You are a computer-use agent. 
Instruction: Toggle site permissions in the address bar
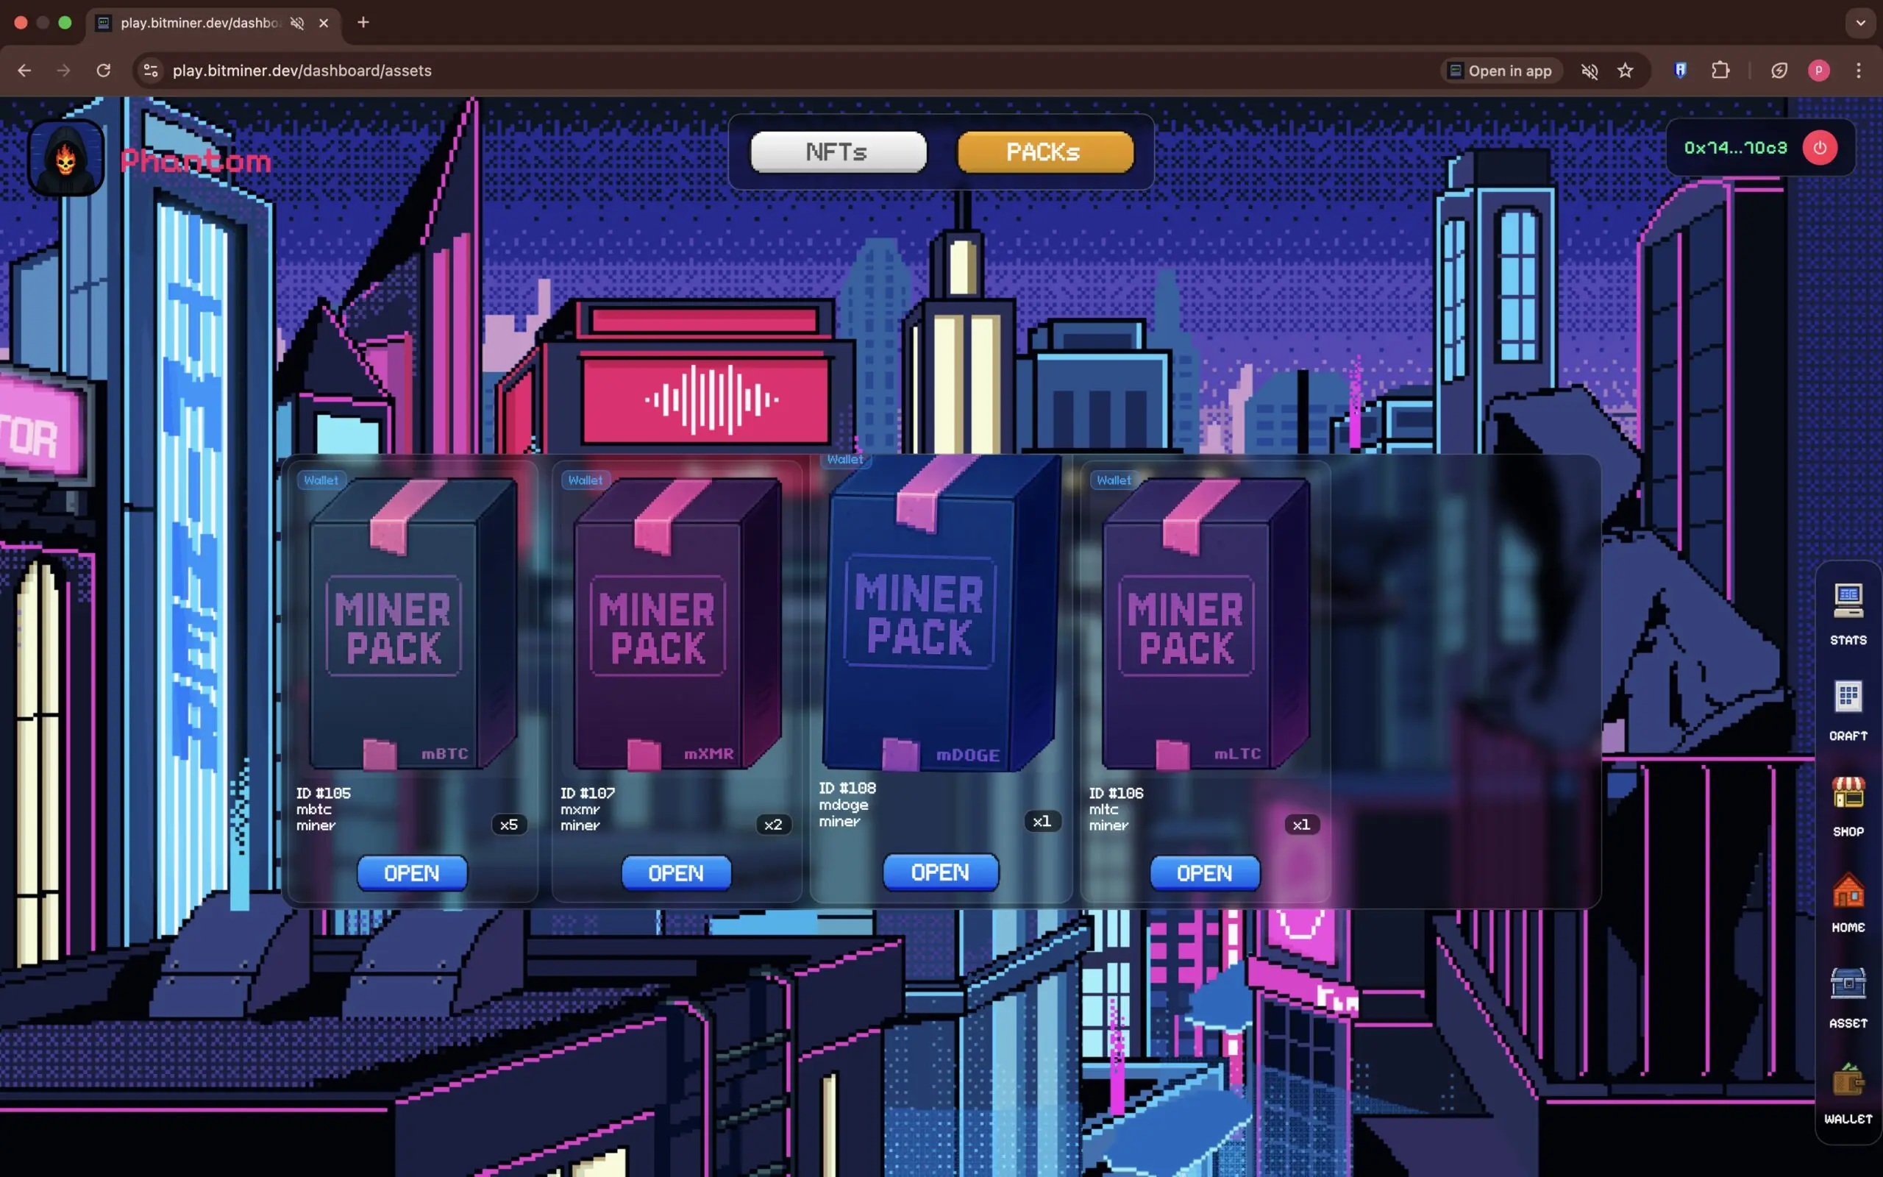[x=150, y=70]
